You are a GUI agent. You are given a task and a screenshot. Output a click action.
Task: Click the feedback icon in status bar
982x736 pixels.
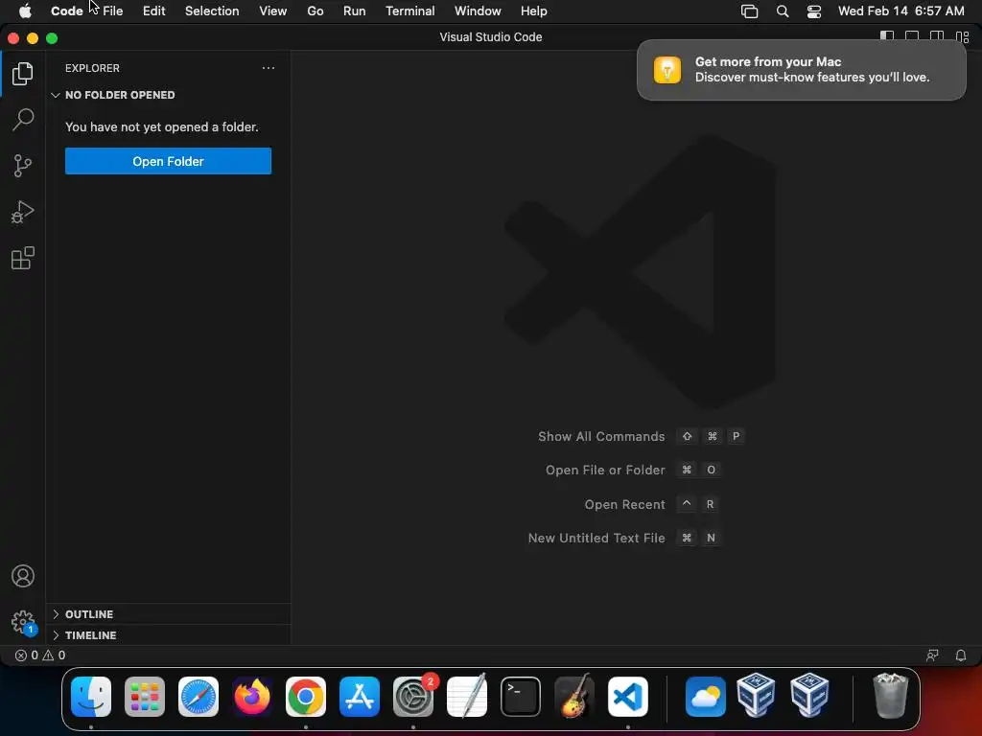click(932, 655)
